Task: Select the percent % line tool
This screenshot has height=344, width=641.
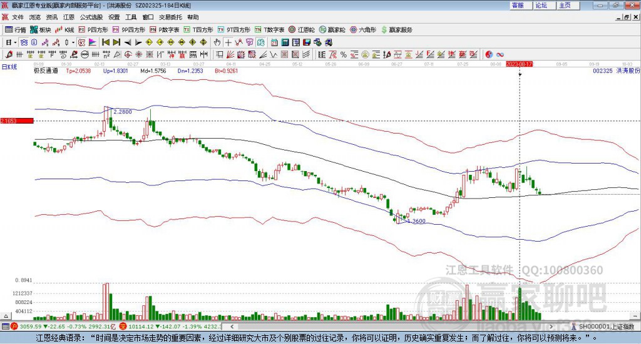Action: [x=344, y=54]
